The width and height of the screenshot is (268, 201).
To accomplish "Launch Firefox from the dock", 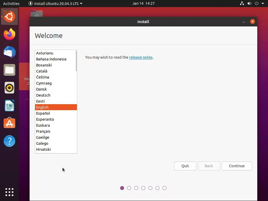I will 9,34.
